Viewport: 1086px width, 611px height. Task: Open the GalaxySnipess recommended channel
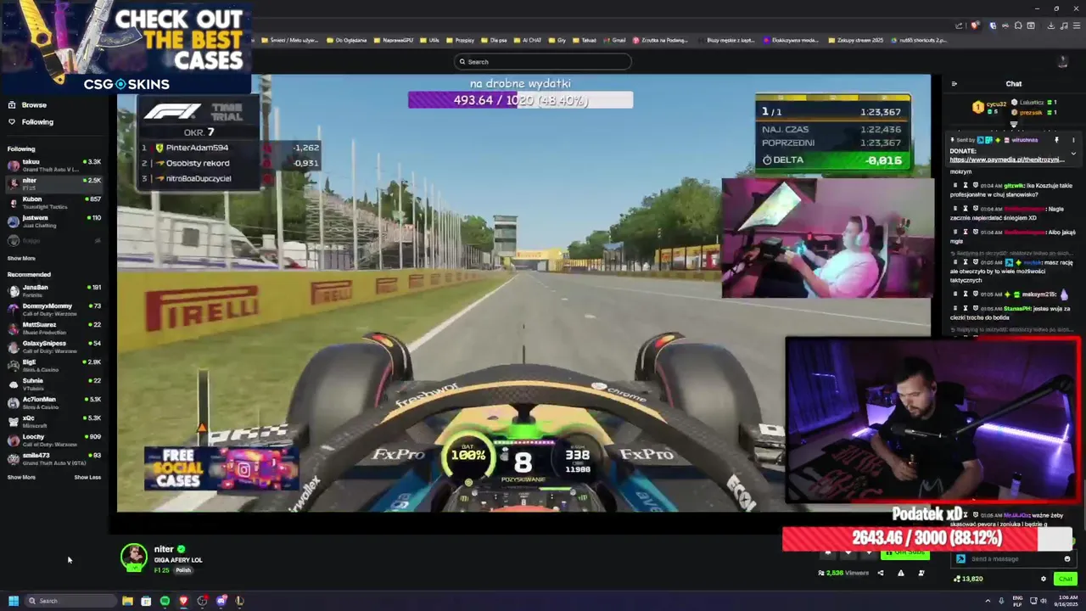(x=53, y=346)
